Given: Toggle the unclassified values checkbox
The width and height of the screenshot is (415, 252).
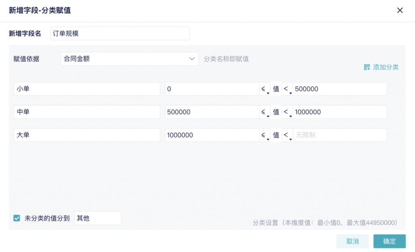Looking at the screenshot, I should [x=17, y=218].
